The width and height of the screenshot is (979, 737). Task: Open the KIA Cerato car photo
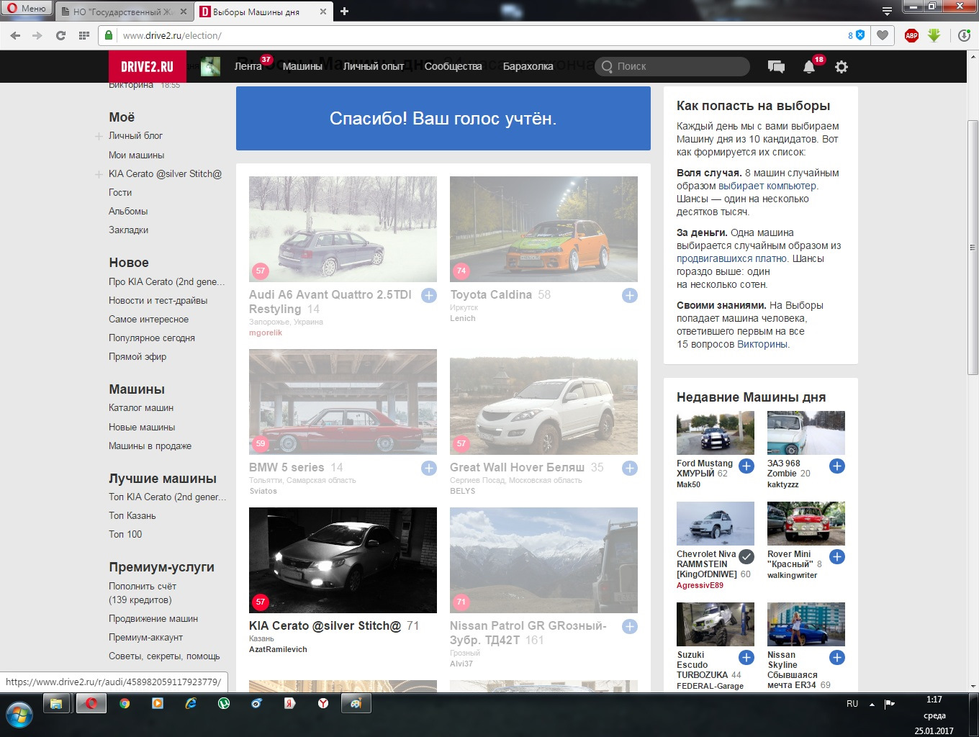click(343, 560)
